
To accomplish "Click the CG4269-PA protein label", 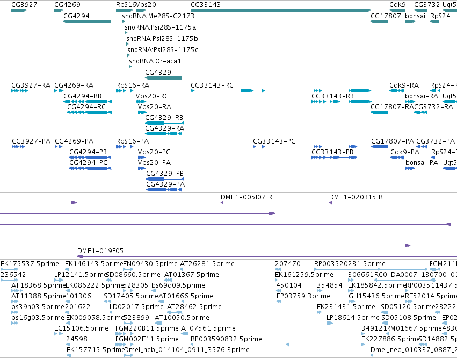I will pyautogui.click(x=74, y=141).
